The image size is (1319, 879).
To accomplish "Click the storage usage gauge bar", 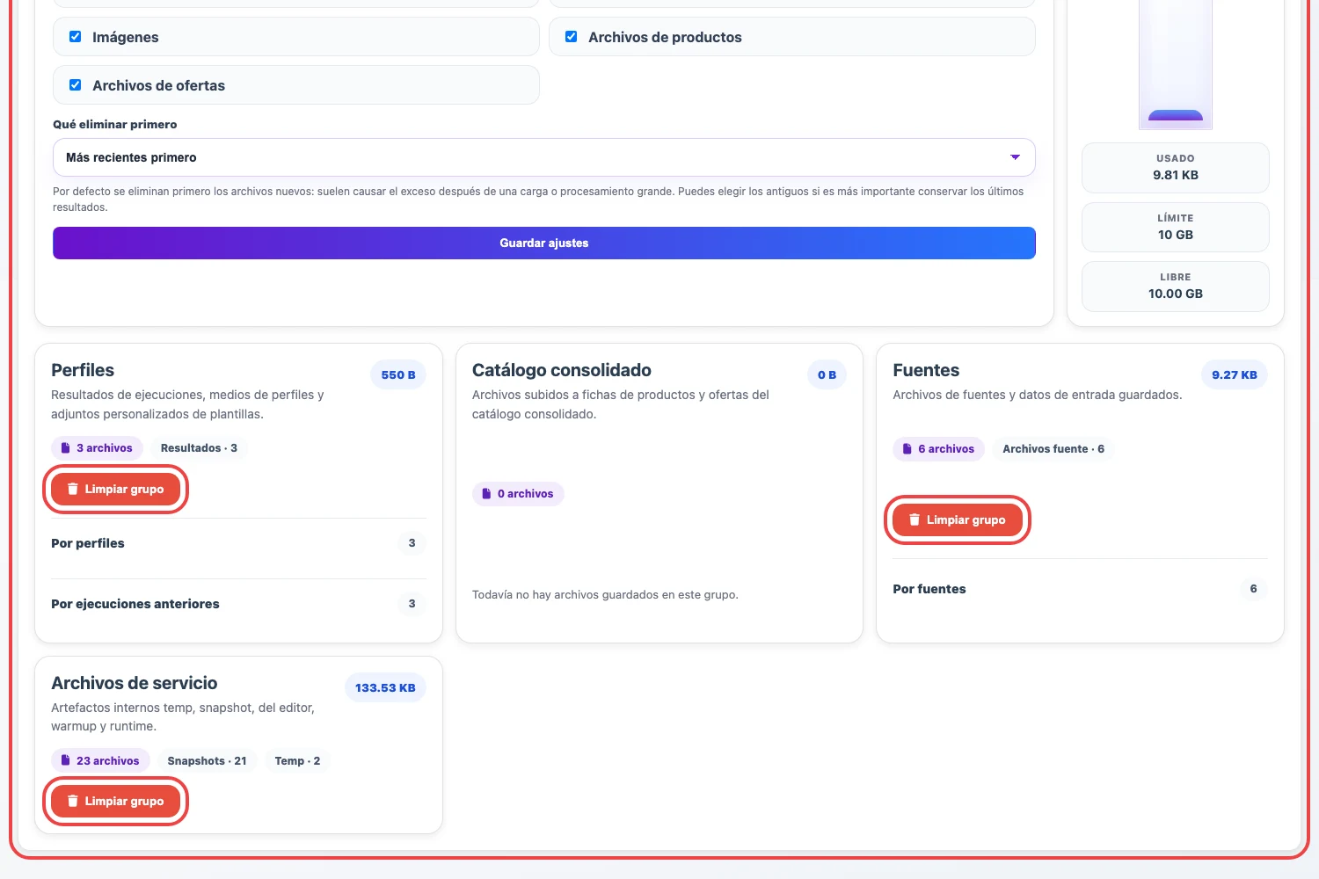I will point(1176,64).
